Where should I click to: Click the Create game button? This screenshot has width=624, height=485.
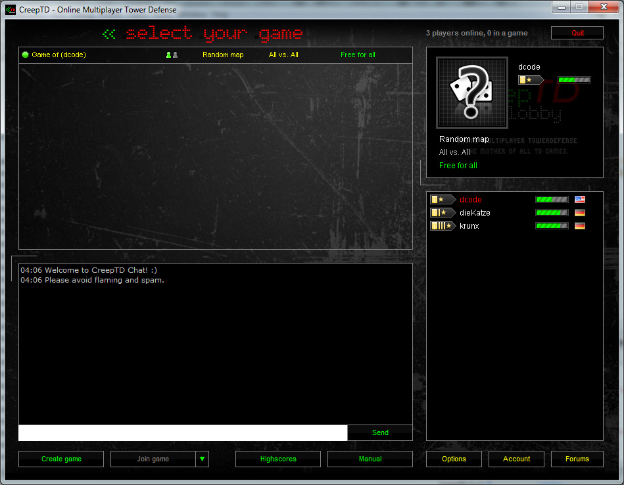tap(61, 459)
